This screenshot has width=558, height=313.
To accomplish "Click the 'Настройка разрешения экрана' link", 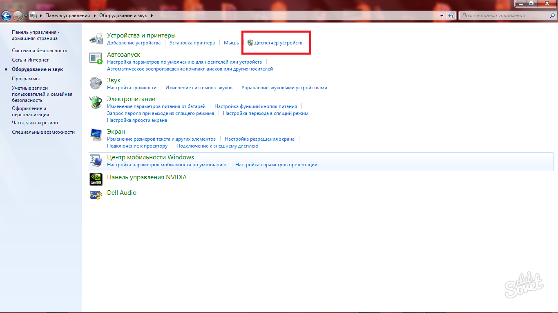I will 259,139.
